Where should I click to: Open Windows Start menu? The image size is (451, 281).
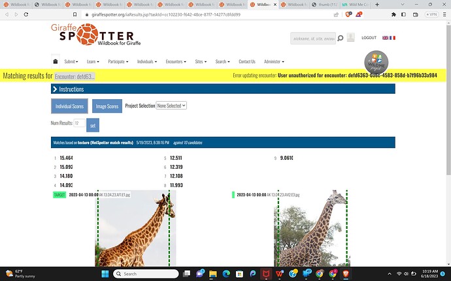point(105,274)
